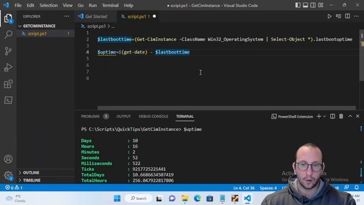Viewport: 364px width, 205px height.
Task: Open the feedback icon in status bar
Action: (x=346, y=187)
